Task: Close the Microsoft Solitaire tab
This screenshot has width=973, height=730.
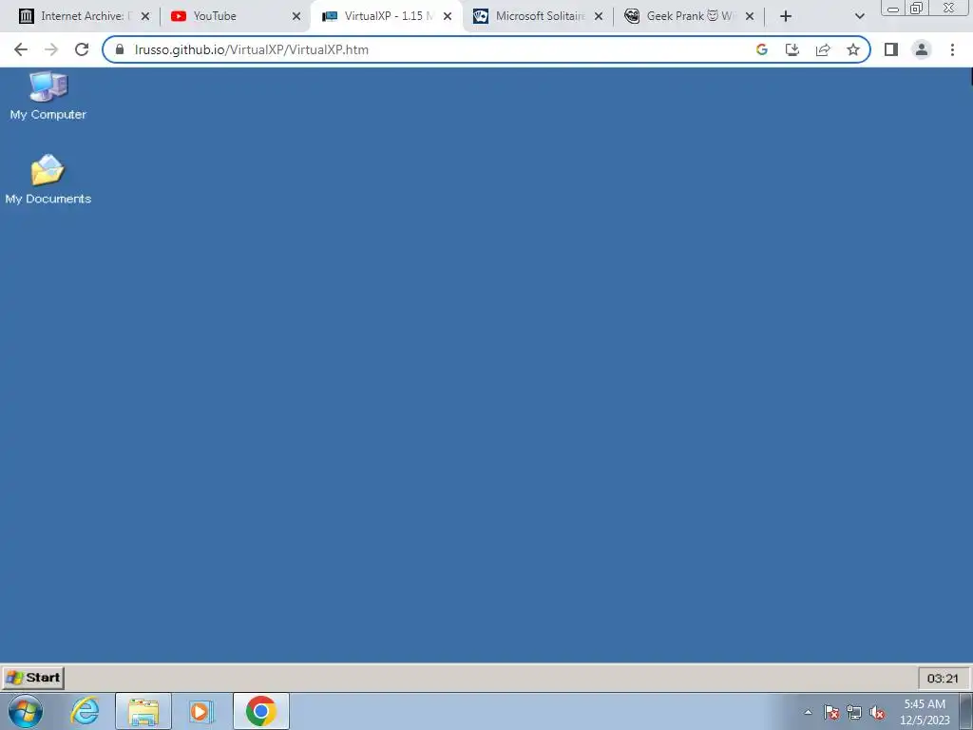Action: point(599,17)
